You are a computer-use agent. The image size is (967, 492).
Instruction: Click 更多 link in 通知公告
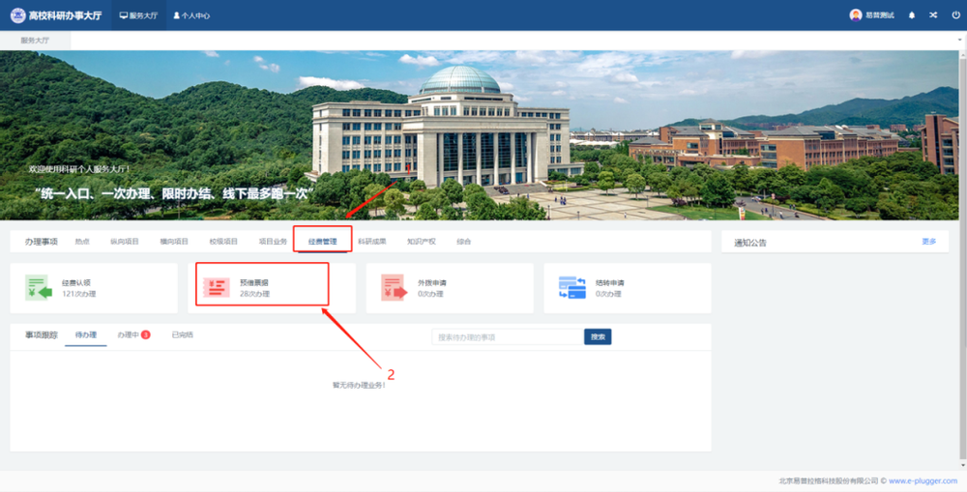(928, 242)
